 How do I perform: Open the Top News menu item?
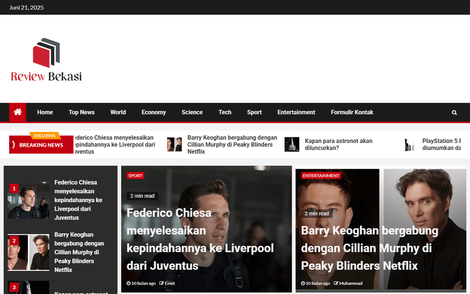click(x=81, y=112)
